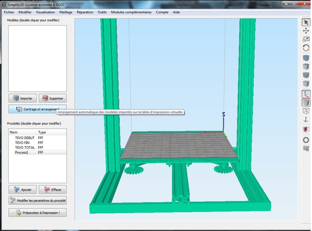Click the gray print bed in viewport
The image size is (312, 231).
click(179, 145)
